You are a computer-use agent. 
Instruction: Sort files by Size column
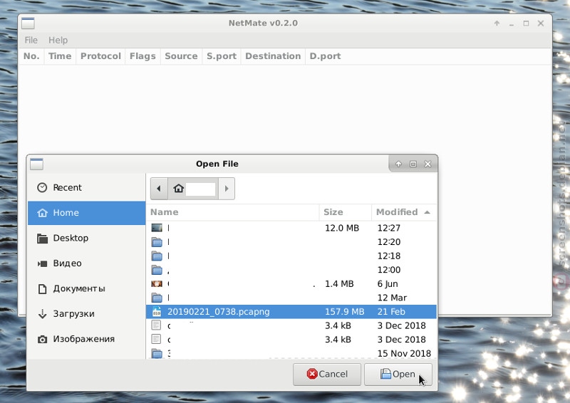(x=346, y=212)
